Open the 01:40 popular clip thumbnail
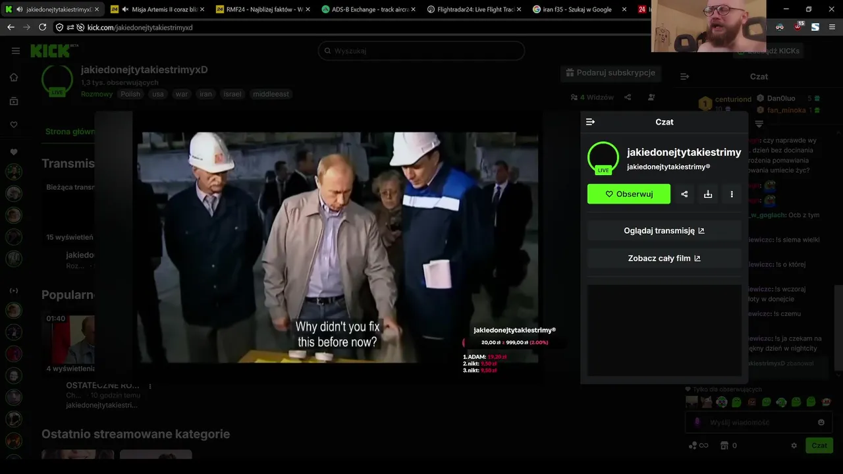 69,338
